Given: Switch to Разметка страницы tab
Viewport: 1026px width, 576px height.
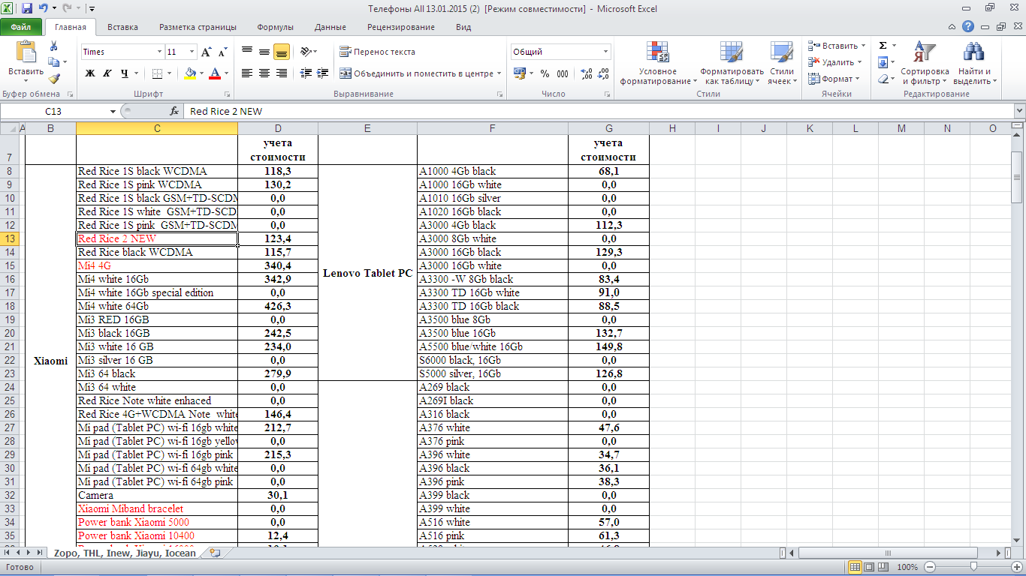Looking at the screenshot, I should point(198,27).
